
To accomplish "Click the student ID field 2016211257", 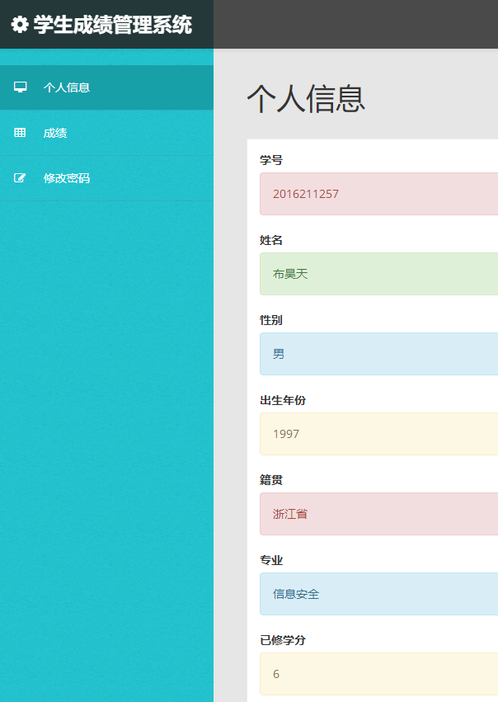I will point(378,194).
